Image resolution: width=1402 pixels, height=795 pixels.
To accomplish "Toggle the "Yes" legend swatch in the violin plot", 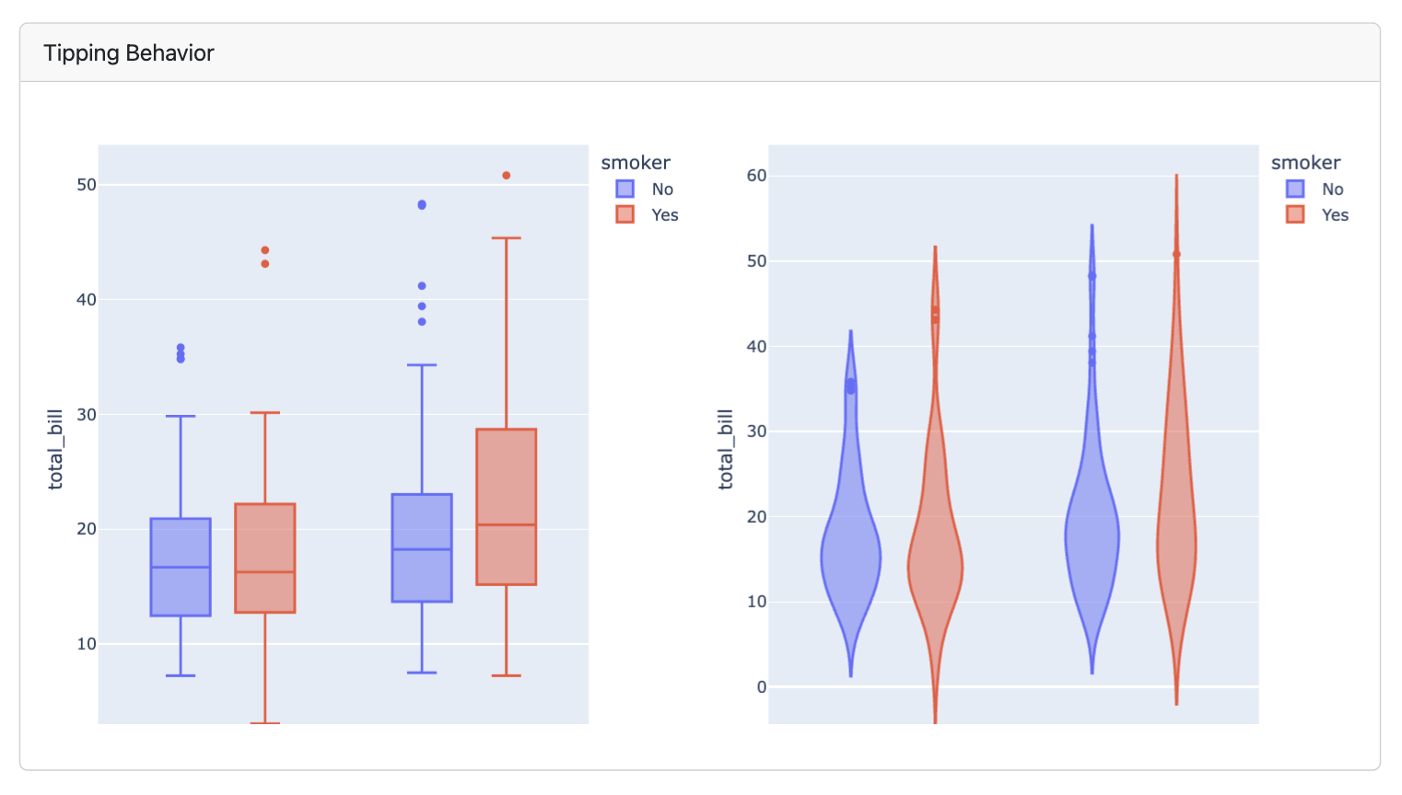I will point(1295,214).
